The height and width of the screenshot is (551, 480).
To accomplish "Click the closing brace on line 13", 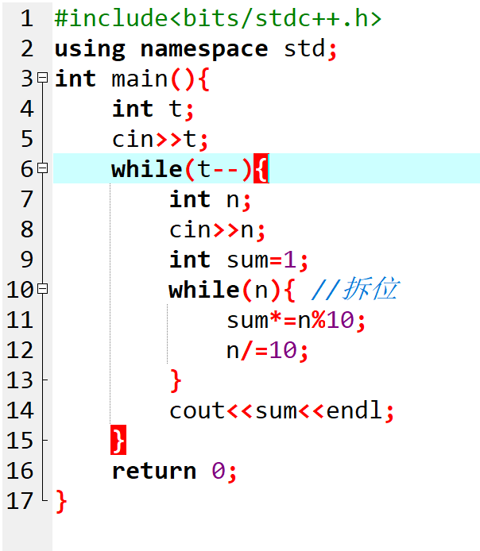I will point(176,380).
